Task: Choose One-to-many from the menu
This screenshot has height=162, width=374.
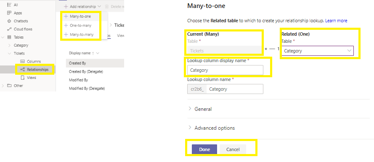Action: pos(81,26)
